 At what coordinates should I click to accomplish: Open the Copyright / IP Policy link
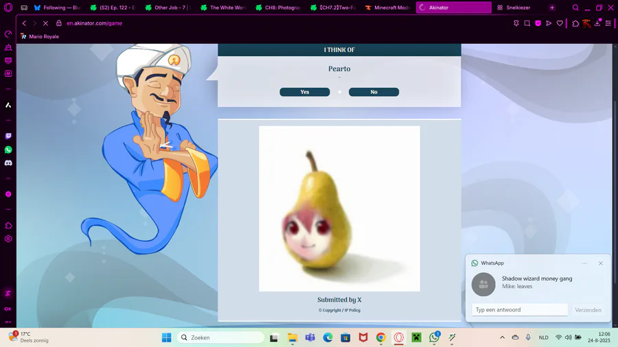pyautogui.click(x=339, y=310)
